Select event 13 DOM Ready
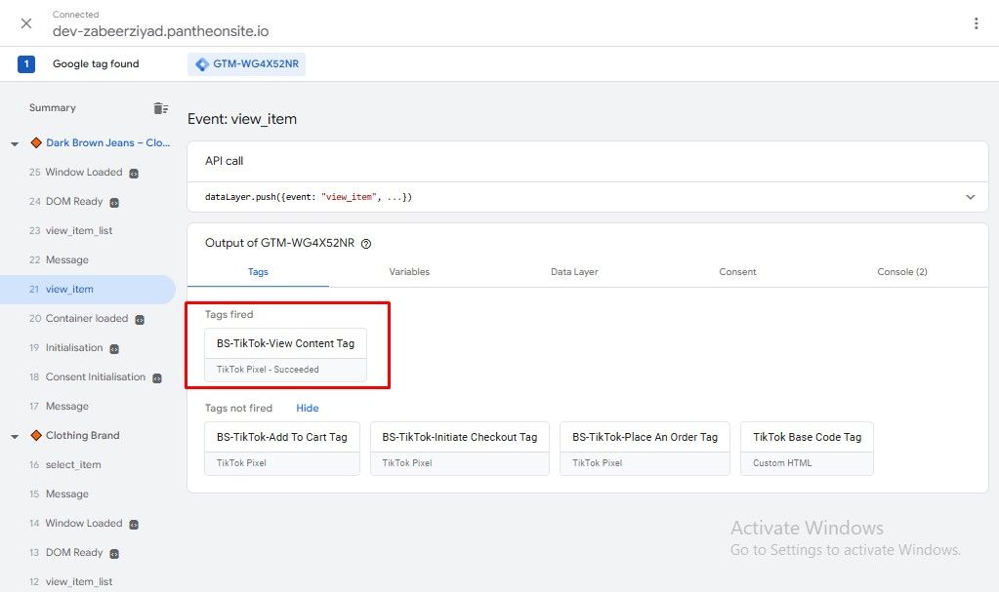The height and width of the screenshot is (592, 999). point(65,553)
